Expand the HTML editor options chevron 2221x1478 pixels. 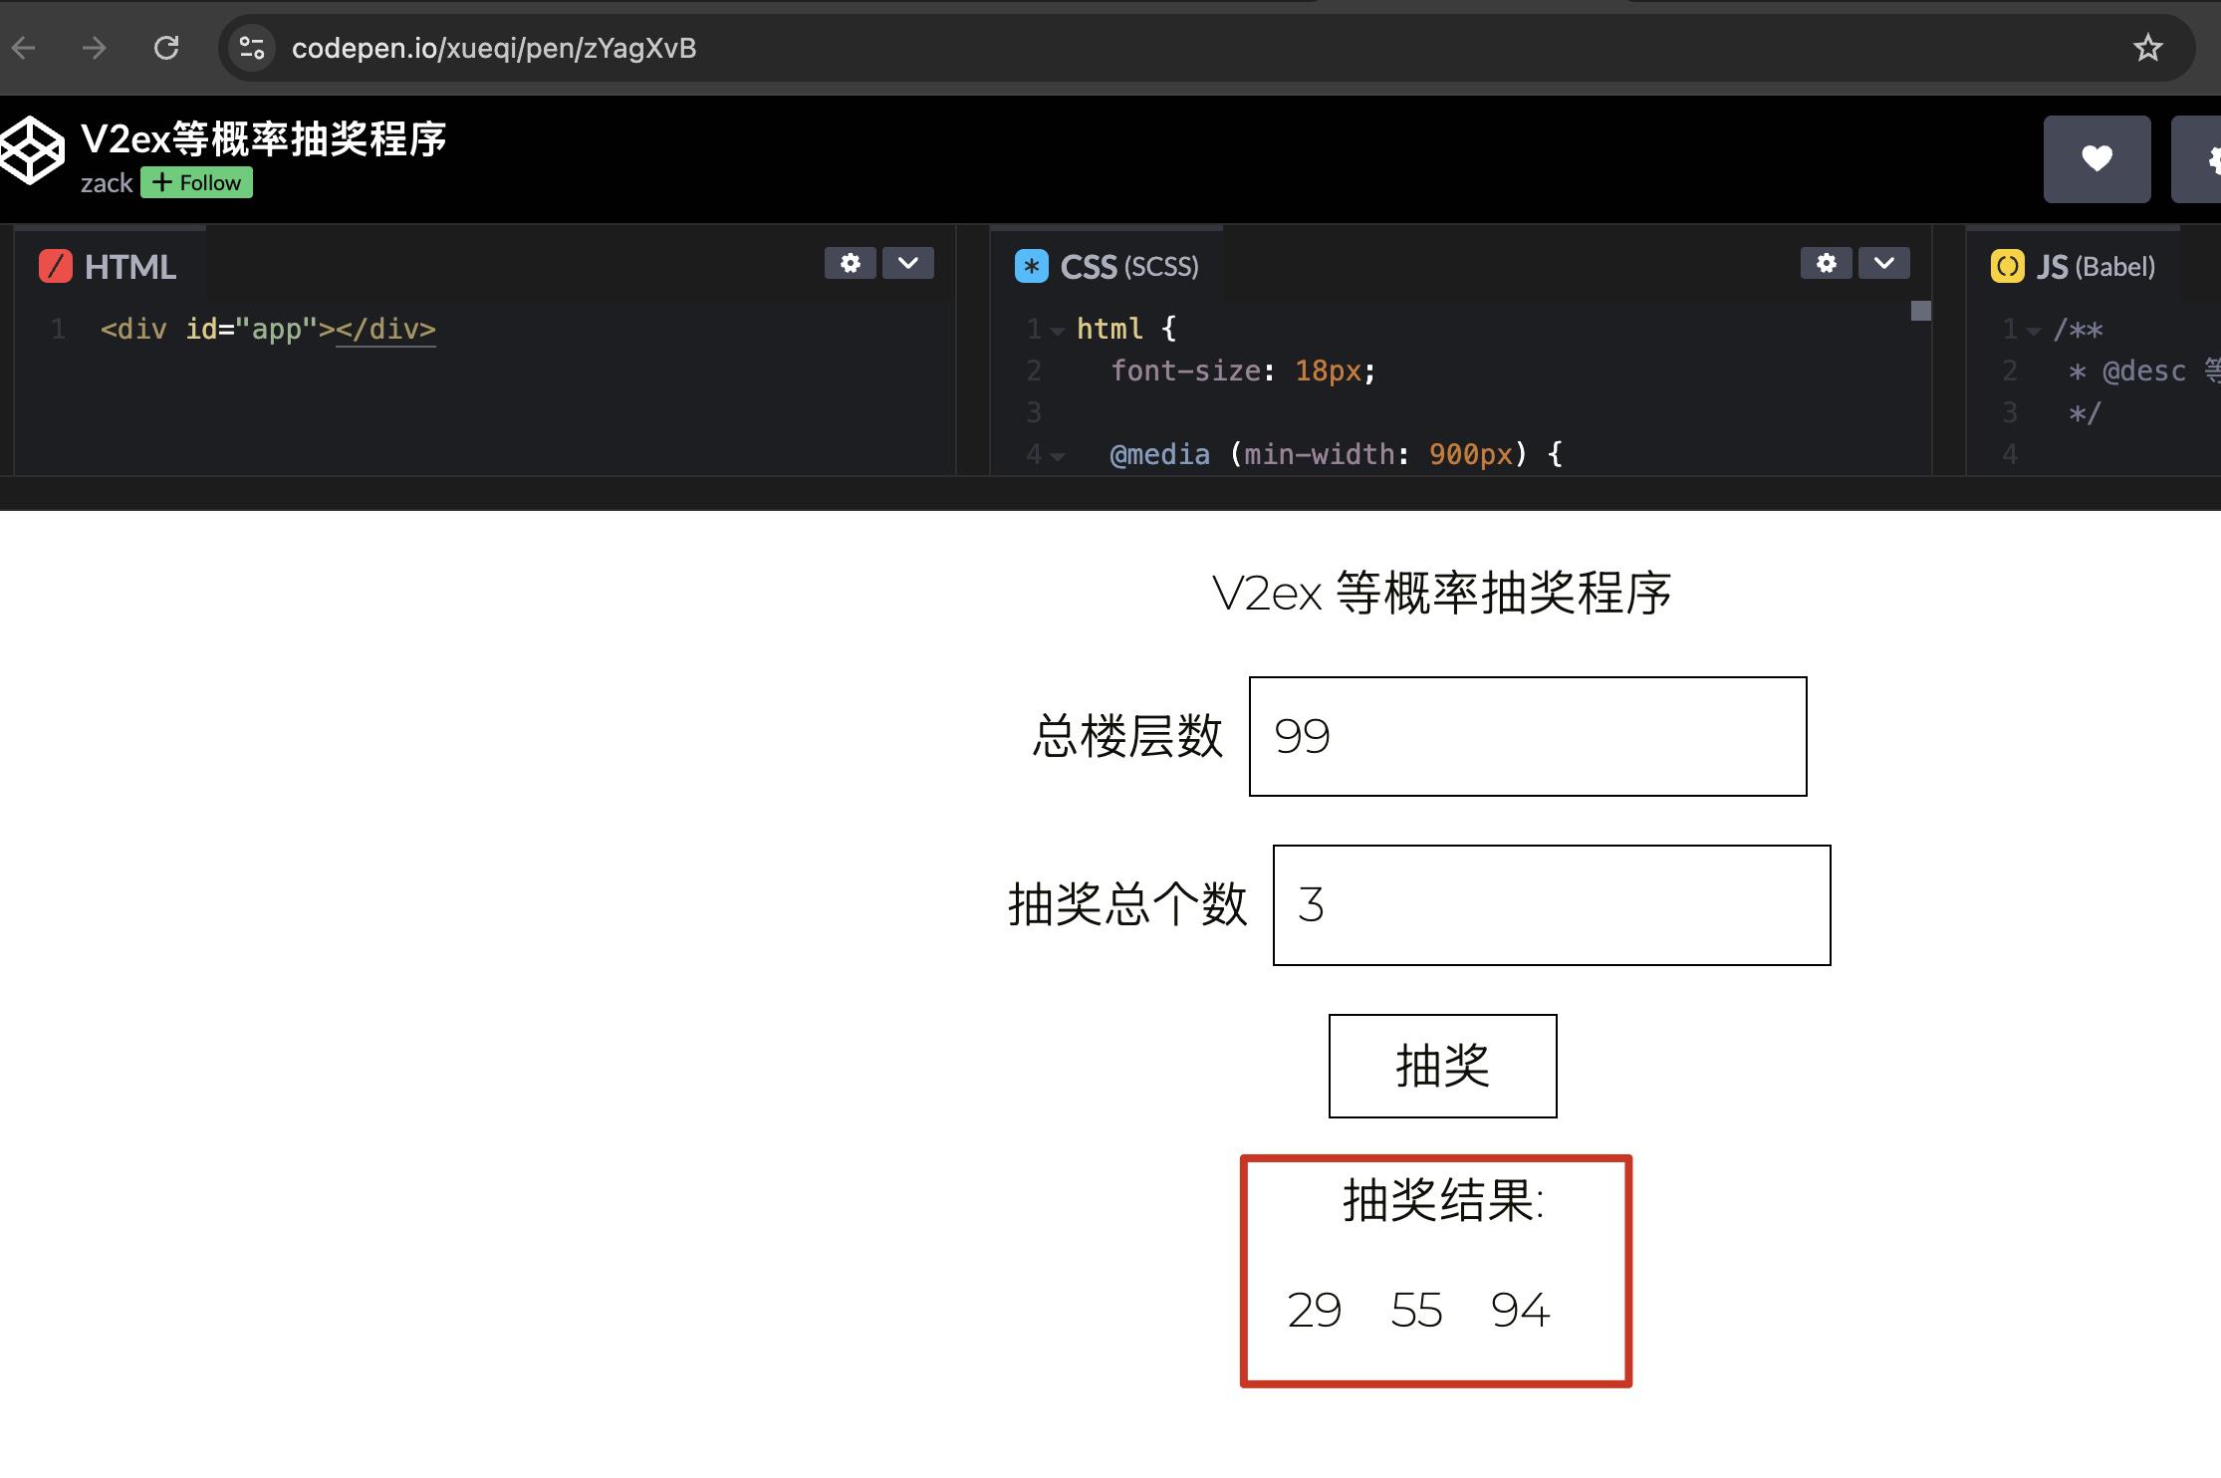(907, 263)
